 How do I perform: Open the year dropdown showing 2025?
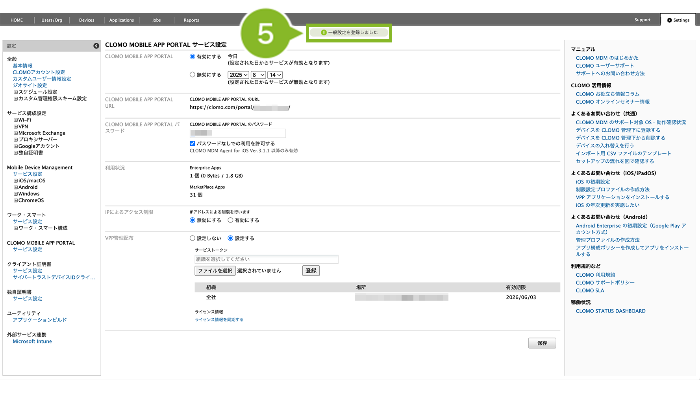[238, 75]
